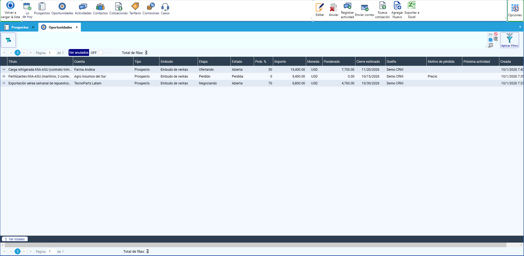Open the tab list dropdown arrow at right
This screenshot has height=256, width=524.
click(x=520, y=27)
